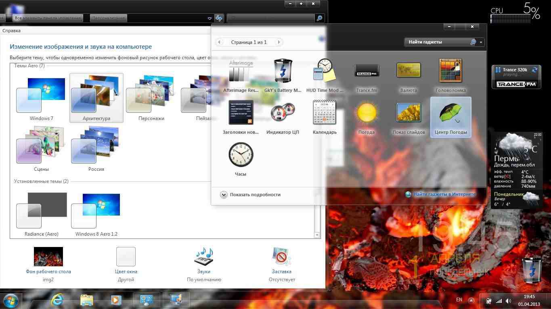Open Заставка screensaver settings icon
This screenshot has height=309, width=551.
[x=281, y=257]
